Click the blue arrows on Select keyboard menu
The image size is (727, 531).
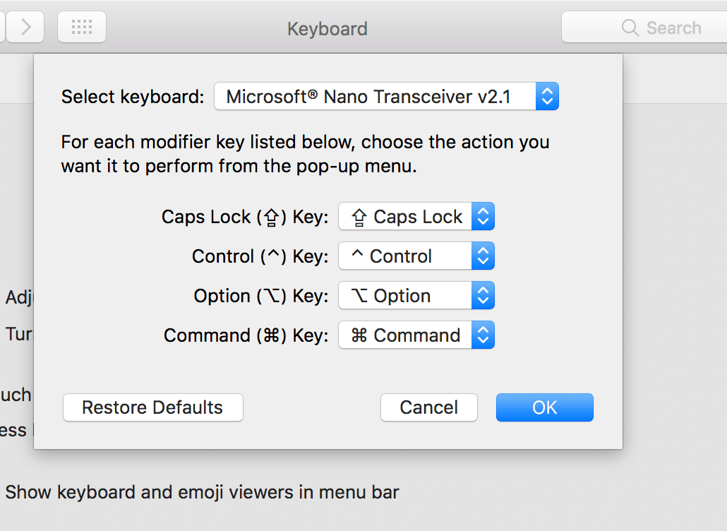(x=547, y=97)
